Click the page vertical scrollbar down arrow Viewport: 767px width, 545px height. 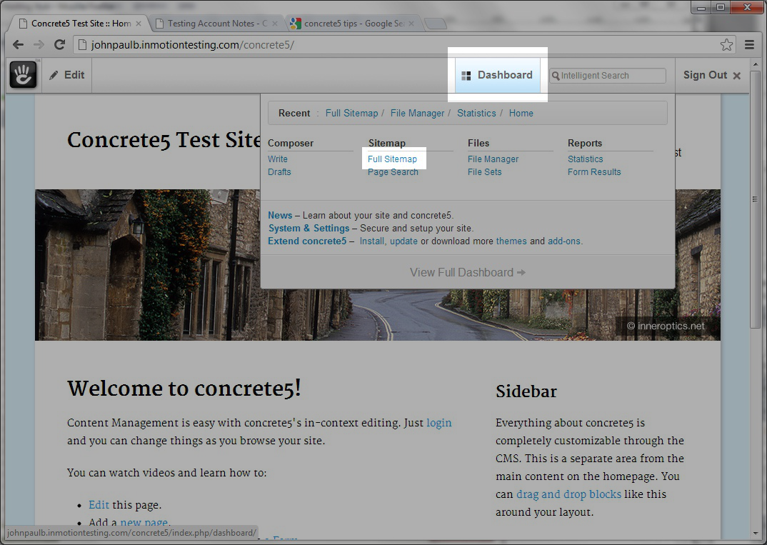click(756, 533)
